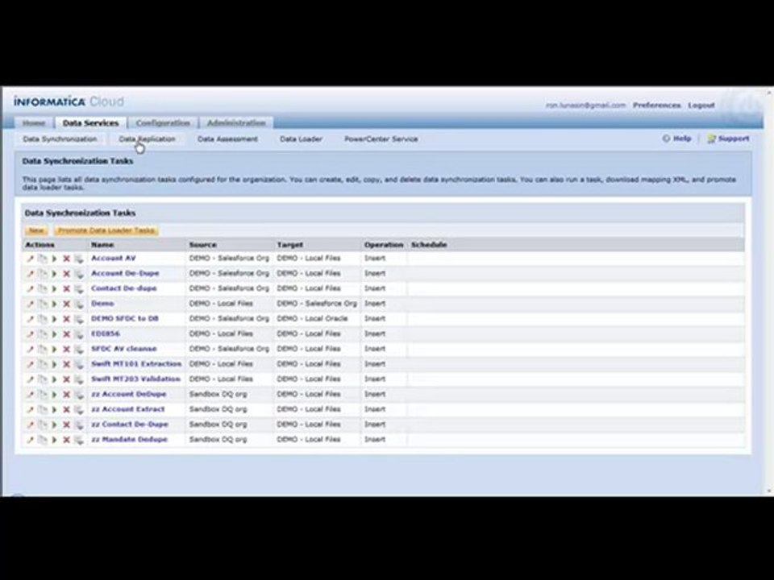Image resolution: width=774 pixels, height=580 pixels.
Task: Delete the DEMO SFDC to DB task
Action: click(x=66, y=319)
